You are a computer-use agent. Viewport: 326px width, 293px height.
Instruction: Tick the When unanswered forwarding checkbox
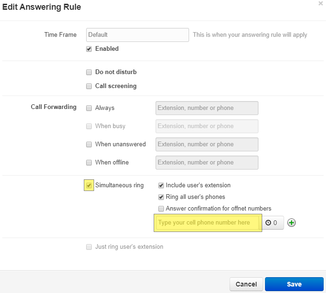click(x=89, y=144)
